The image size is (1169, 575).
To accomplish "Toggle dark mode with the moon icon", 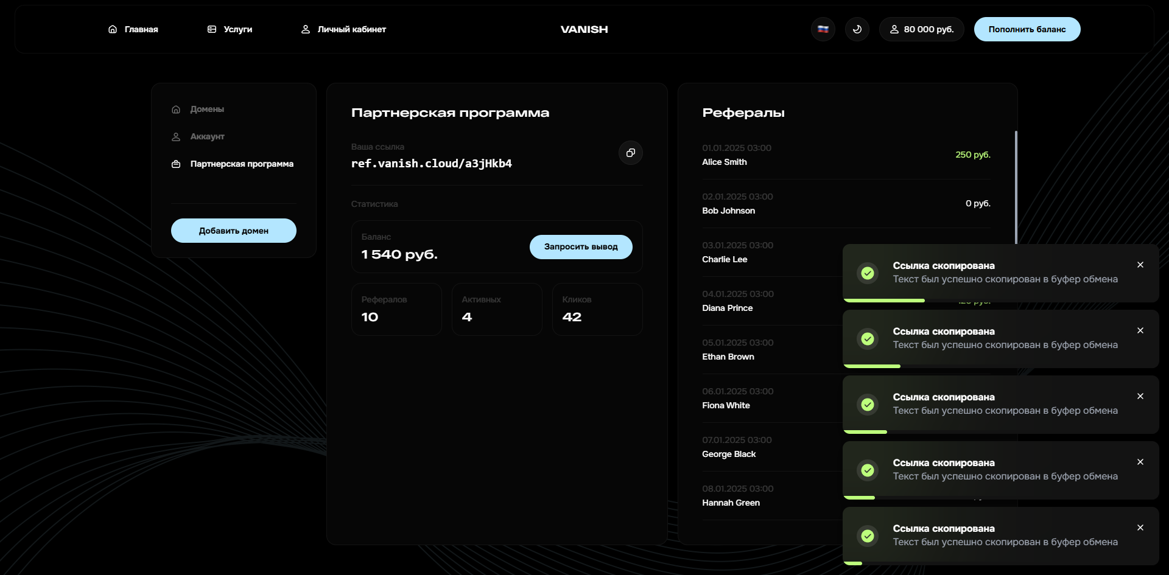I will point(857,29).
